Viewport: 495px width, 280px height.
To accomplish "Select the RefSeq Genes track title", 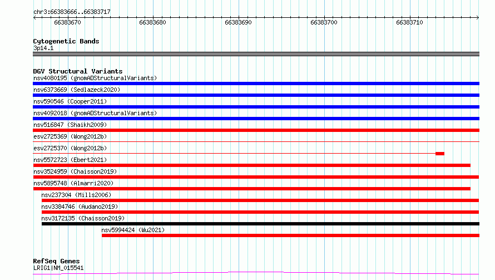I will [57, 262].
